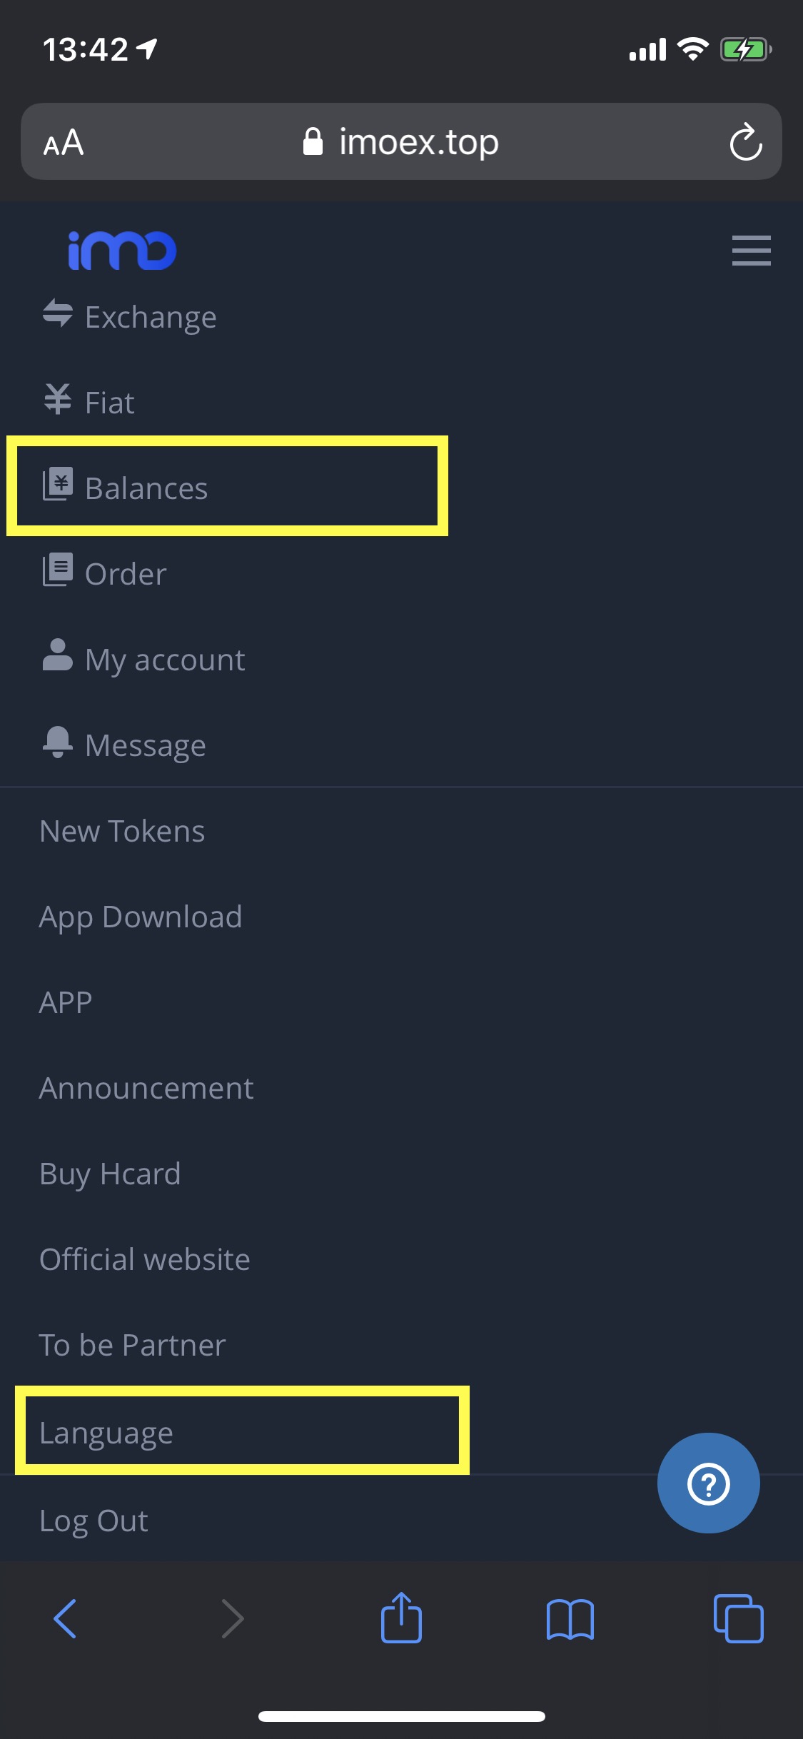Show open tabs in Safari
The image size is (803, 1739).
pyautogui.click(x=738, y=1618)
